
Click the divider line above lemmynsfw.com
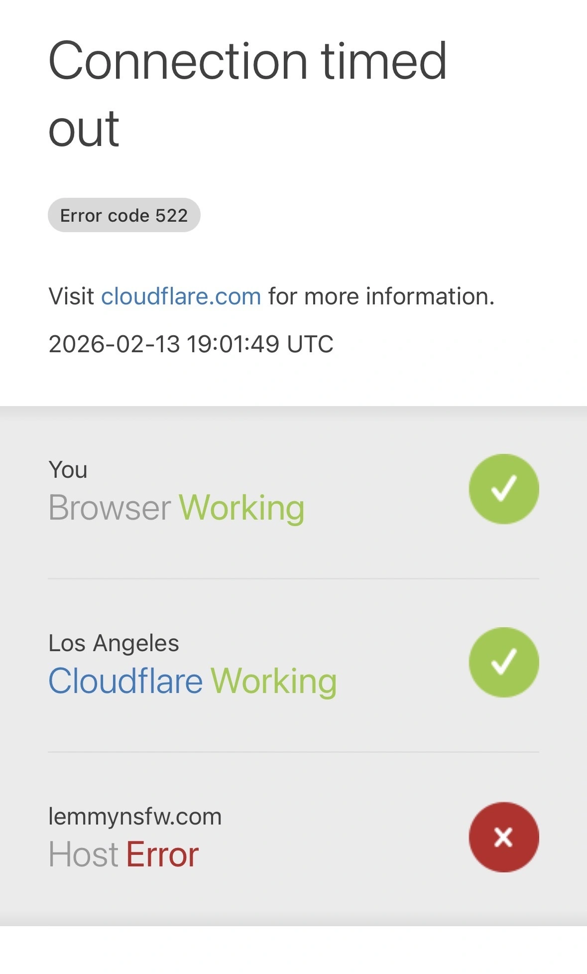pyautogui.click(x=293, y=752)
